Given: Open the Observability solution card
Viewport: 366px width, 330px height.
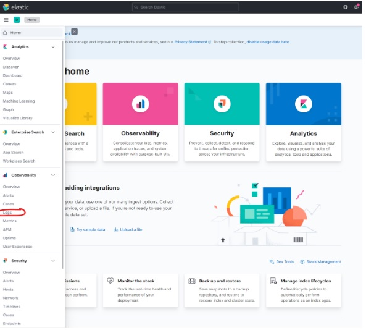Looking at the screenshot, I should click(141, 122).
